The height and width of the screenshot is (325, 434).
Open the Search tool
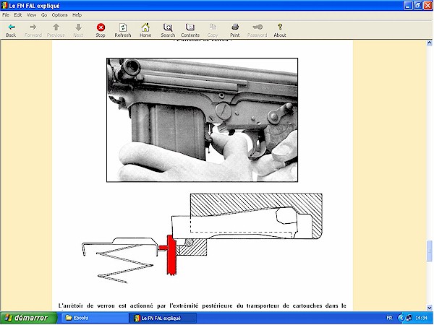[168, 30]
